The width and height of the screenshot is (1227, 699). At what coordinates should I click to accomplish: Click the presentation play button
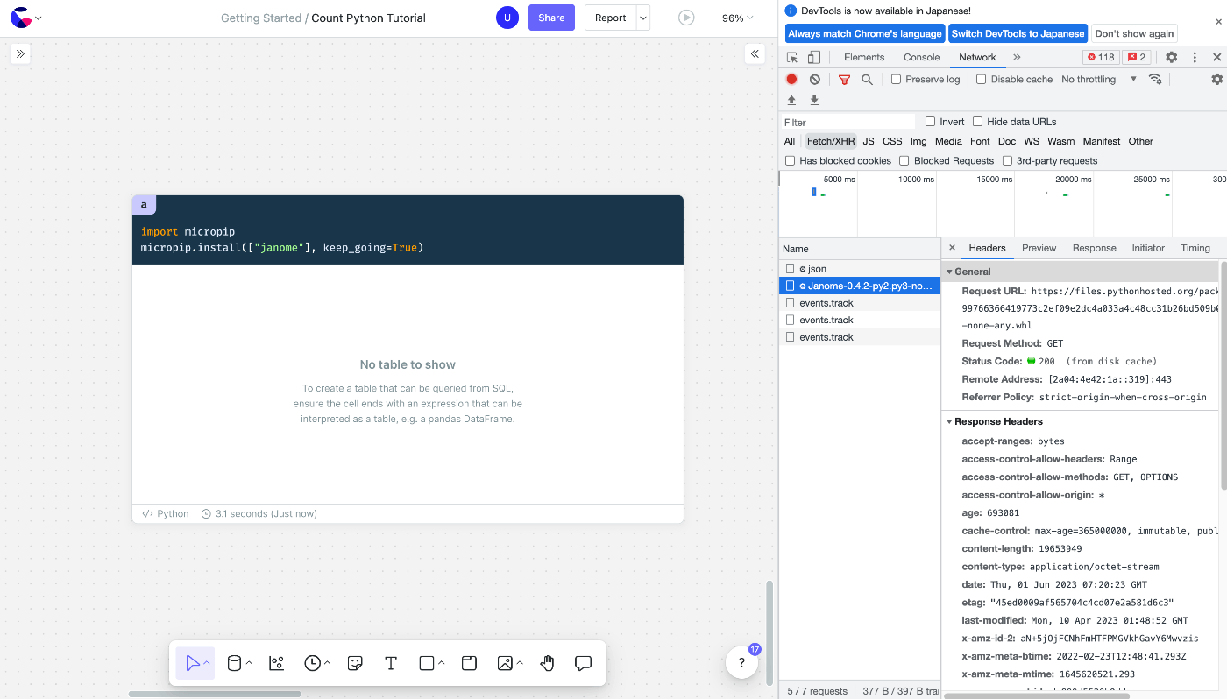pyautogui.click(x=686, y=18)
